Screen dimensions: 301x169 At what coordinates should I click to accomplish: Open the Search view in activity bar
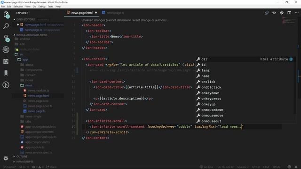6,26
